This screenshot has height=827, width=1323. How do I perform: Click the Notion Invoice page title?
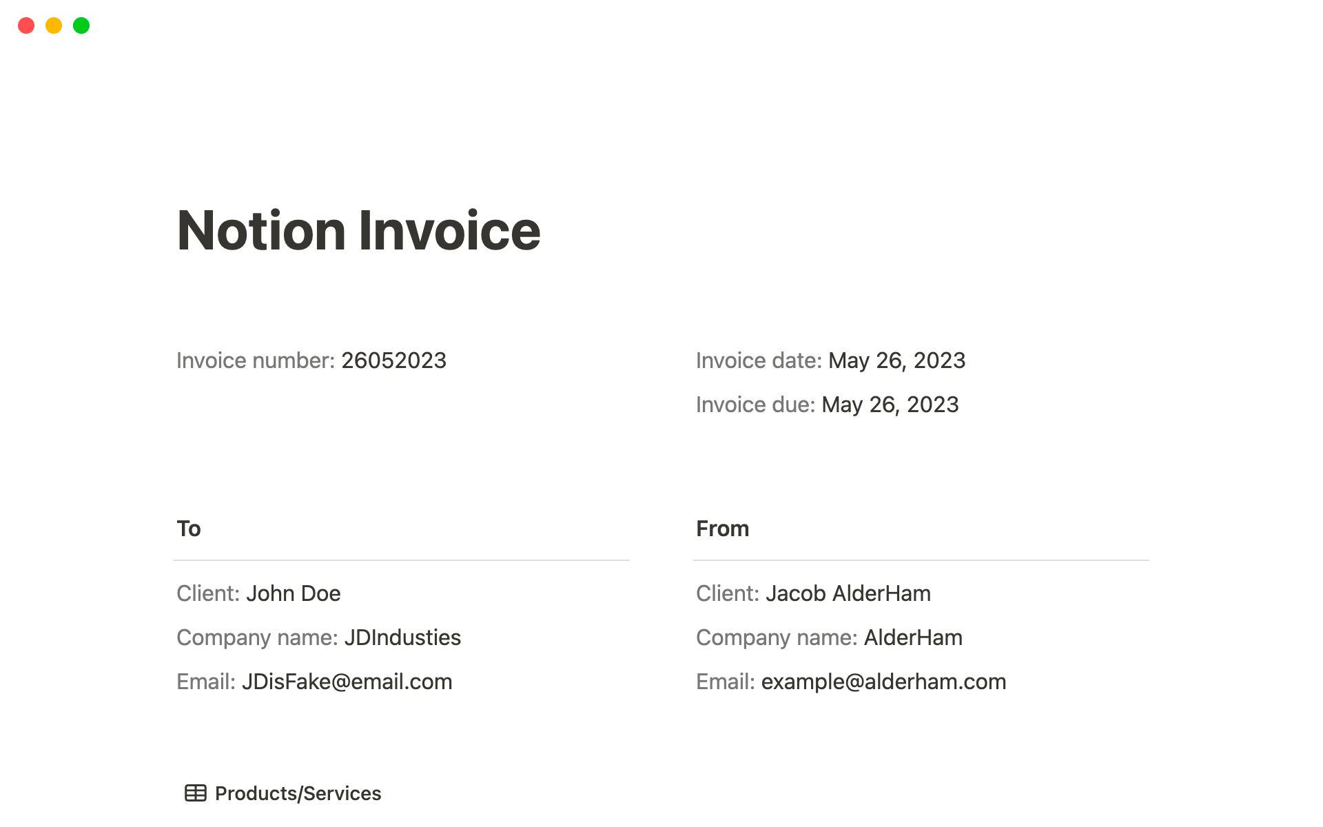pyautogui.click(x=358, y=230)
